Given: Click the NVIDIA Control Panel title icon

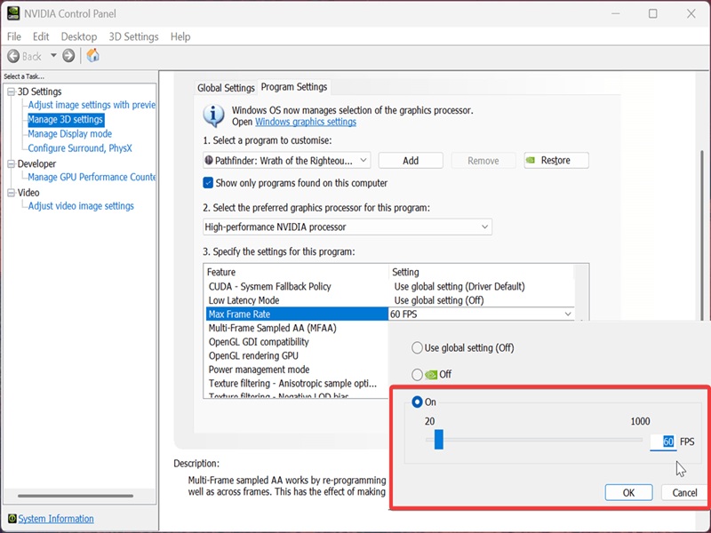Looking at the screenshot, I should [13, 13].
